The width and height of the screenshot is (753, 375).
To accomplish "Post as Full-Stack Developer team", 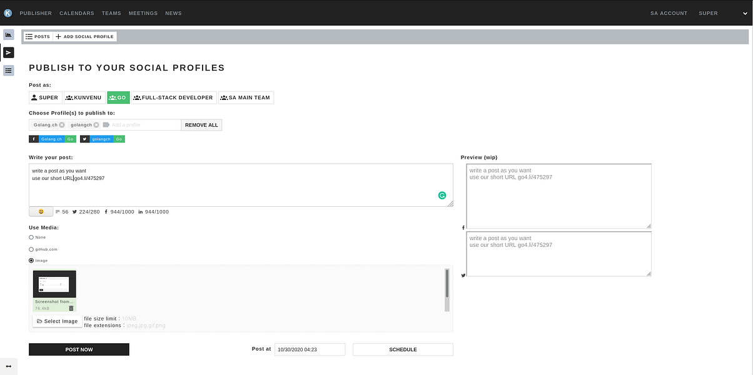I will [174, 97].
